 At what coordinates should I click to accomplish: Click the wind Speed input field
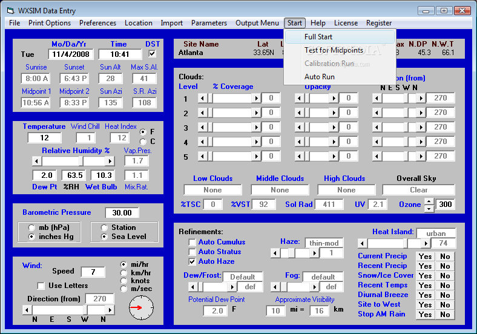tap(93, 272)
